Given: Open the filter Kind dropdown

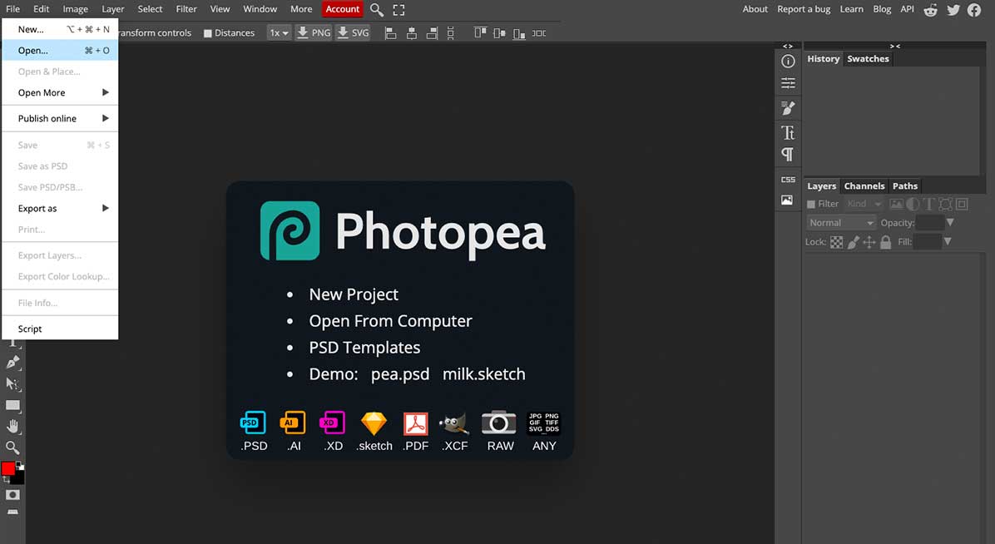Looking at the screenshot, I should tap(864, 204).
